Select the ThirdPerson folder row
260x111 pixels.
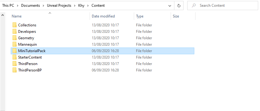[x=103, y=64]
